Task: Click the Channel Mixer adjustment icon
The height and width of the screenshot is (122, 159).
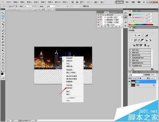Action: tap(150, 40)
